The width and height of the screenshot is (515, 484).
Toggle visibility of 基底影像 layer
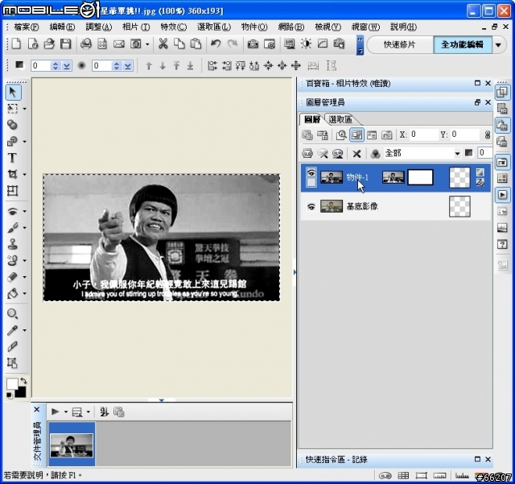pyautogui.click(x=311, y=206)
